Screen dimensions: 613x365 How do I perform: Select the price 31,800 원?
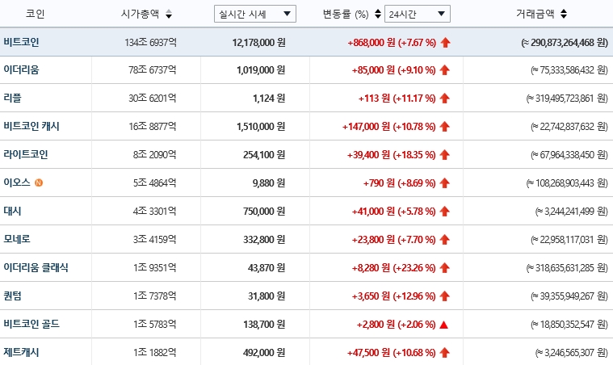267,296
